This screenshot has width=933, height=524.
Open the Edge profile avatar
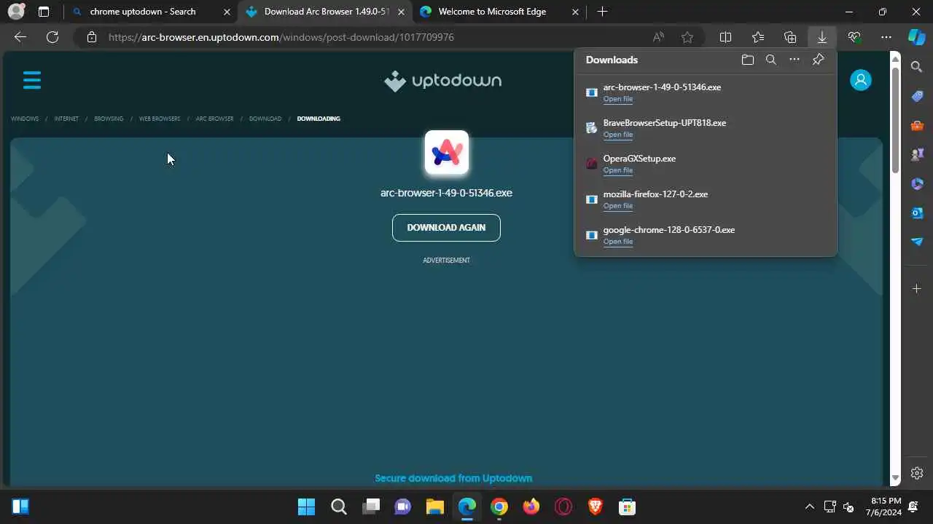coord(16,12)
